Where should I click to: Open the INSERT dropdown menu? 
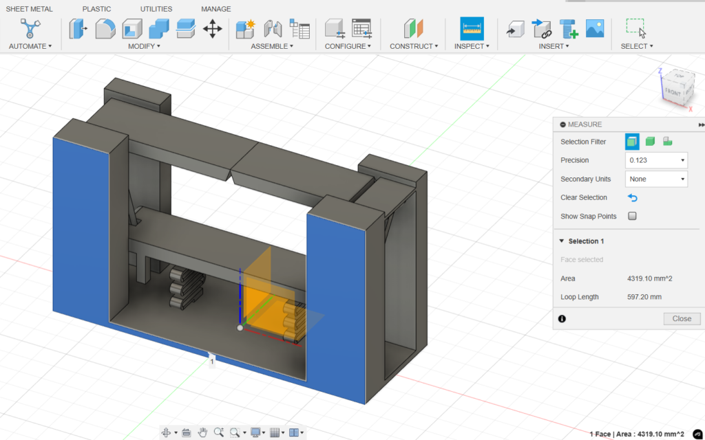click(554, 46)
